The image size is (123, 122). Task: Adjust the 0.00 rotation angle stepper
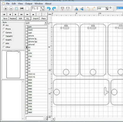click(107, 9)
